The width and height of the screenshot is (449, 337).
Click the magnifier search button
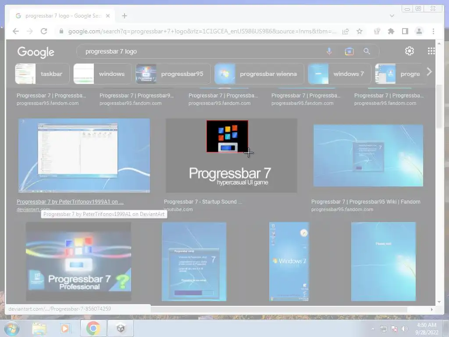click(367, 51)
